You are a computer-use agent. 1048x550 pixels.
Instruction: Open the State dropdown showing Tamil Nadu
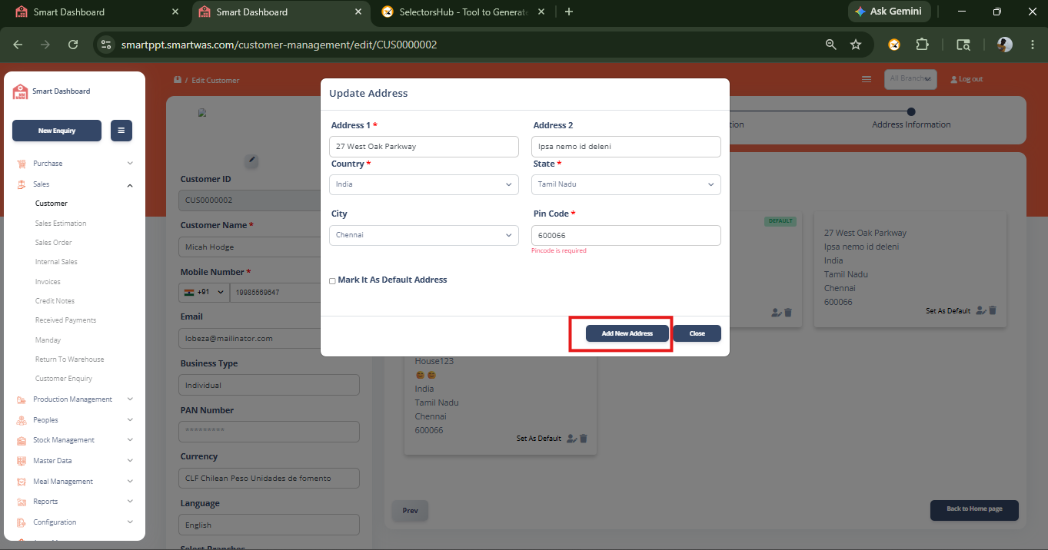[626, 184]
